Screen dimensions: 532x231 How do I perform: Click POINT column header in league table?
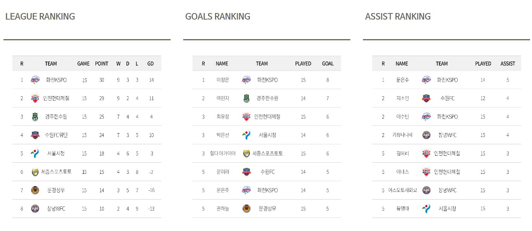(102, 64)
